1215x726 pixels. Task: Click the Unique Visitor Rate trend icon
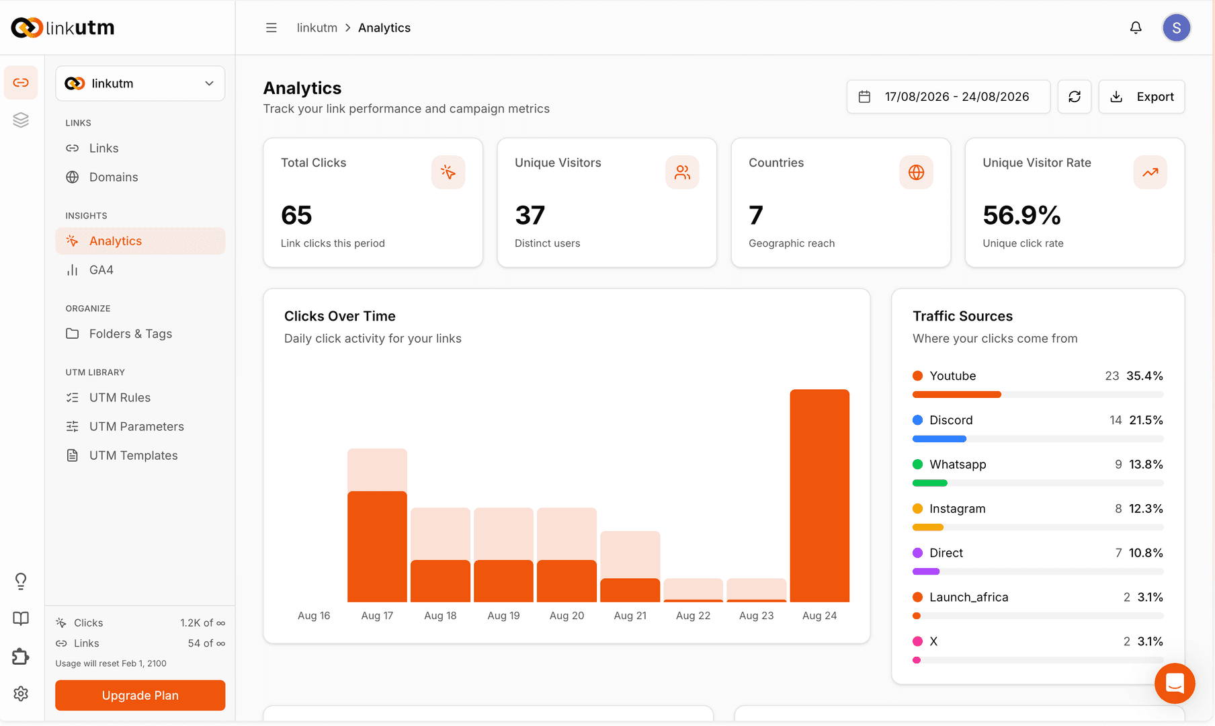coord(1150,172)
